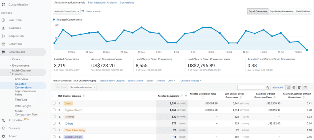This screenshot has width=314, height=140.
Task: Open Discover lightbulb icon
Action: [x=3, y=128]
